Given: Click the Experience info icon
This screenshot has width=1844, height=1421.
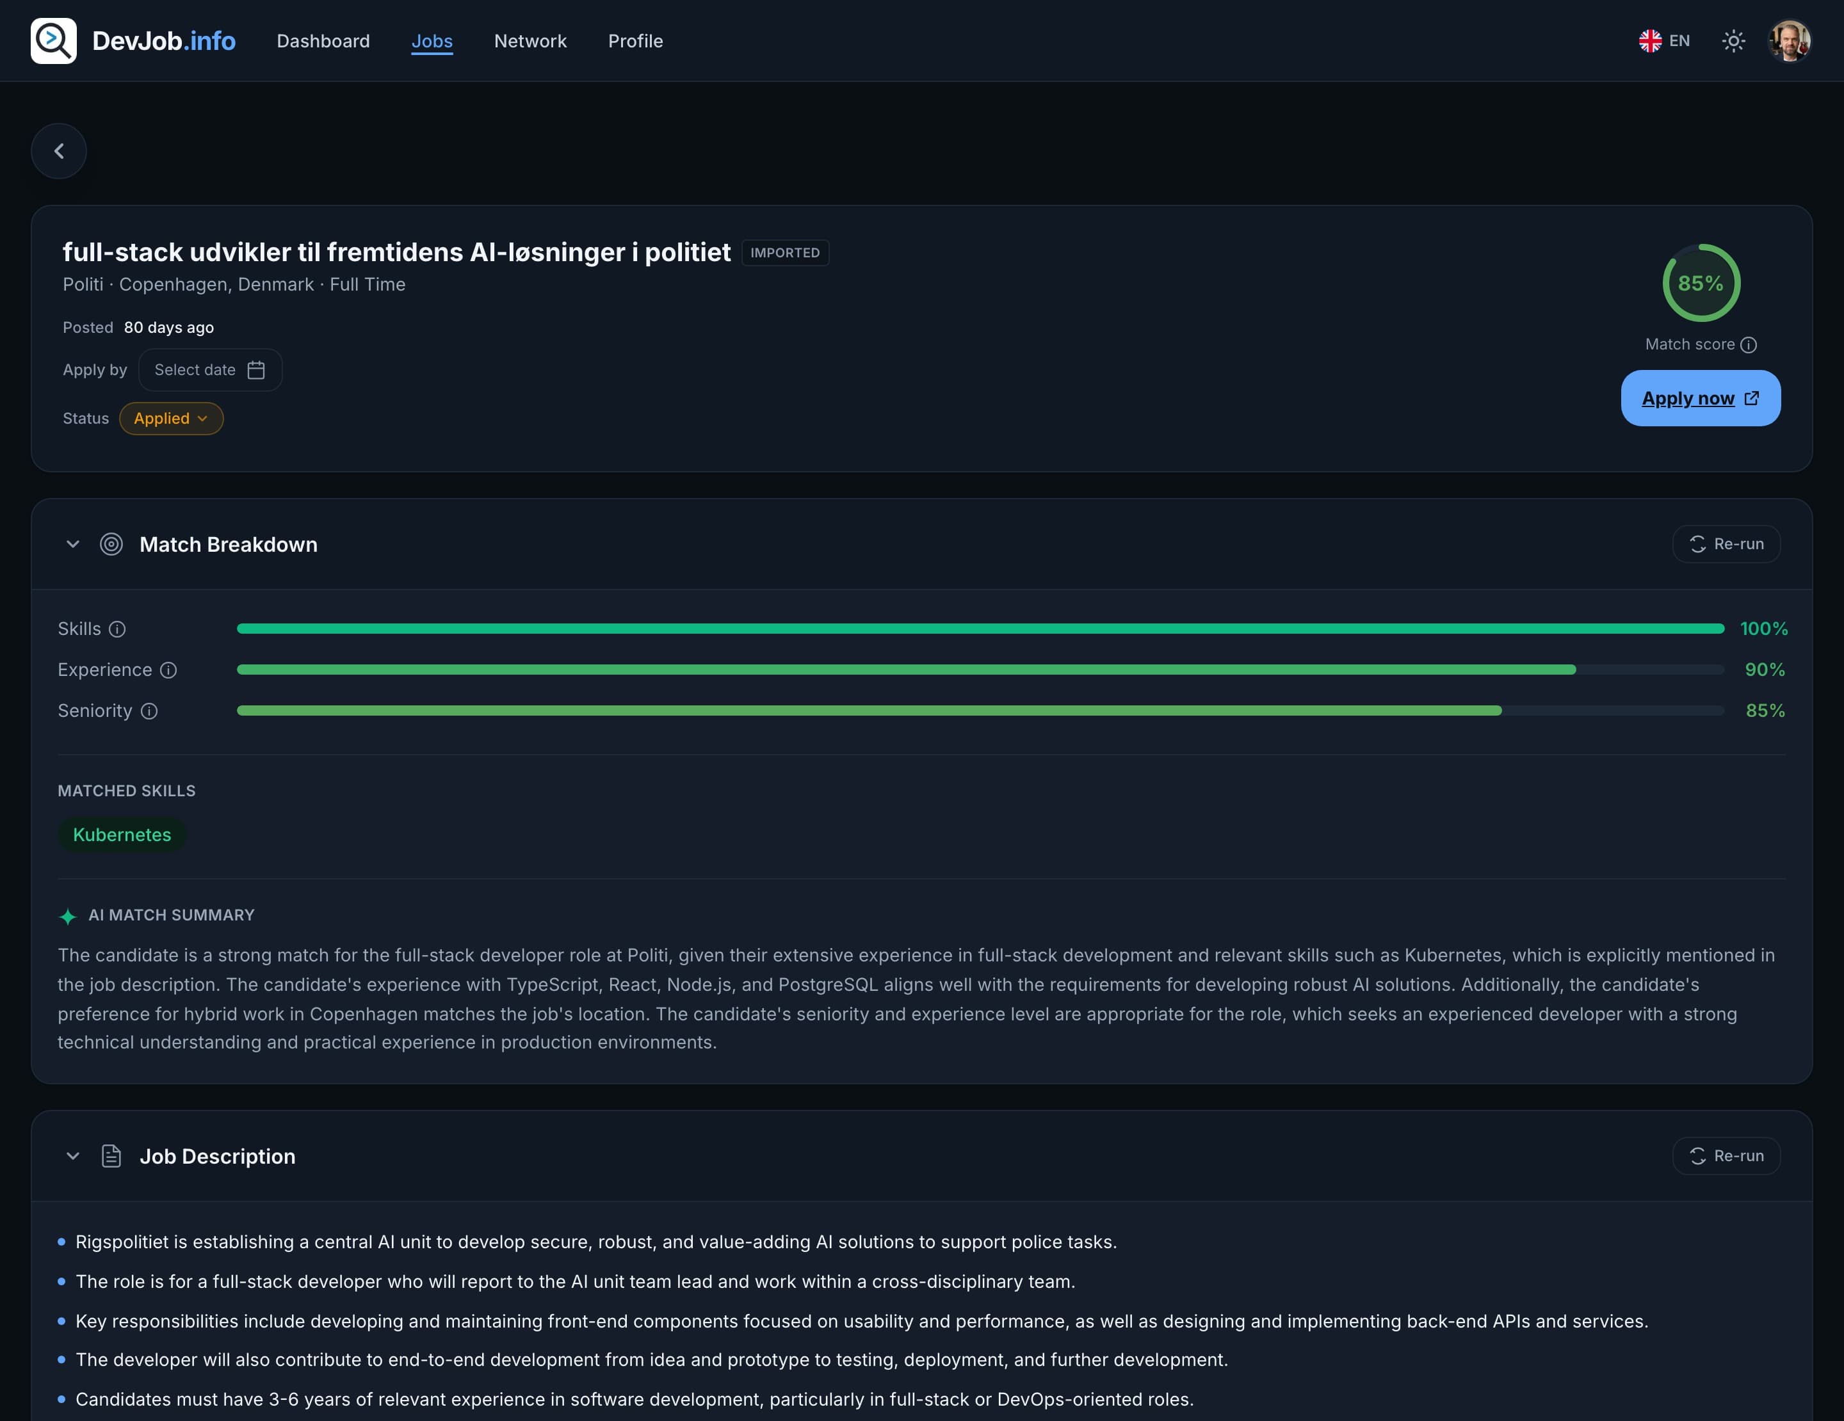Looking at the screenshot, I should pyautogui.click(x=169, y=670).
